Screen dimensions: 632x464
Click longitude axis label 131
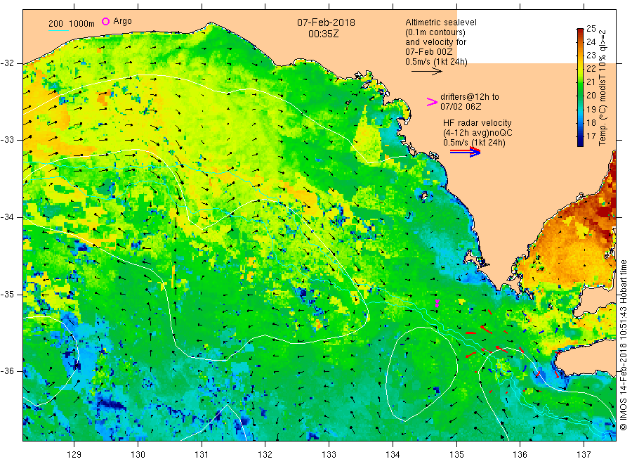pyautogui.click(x=202, y=455)
